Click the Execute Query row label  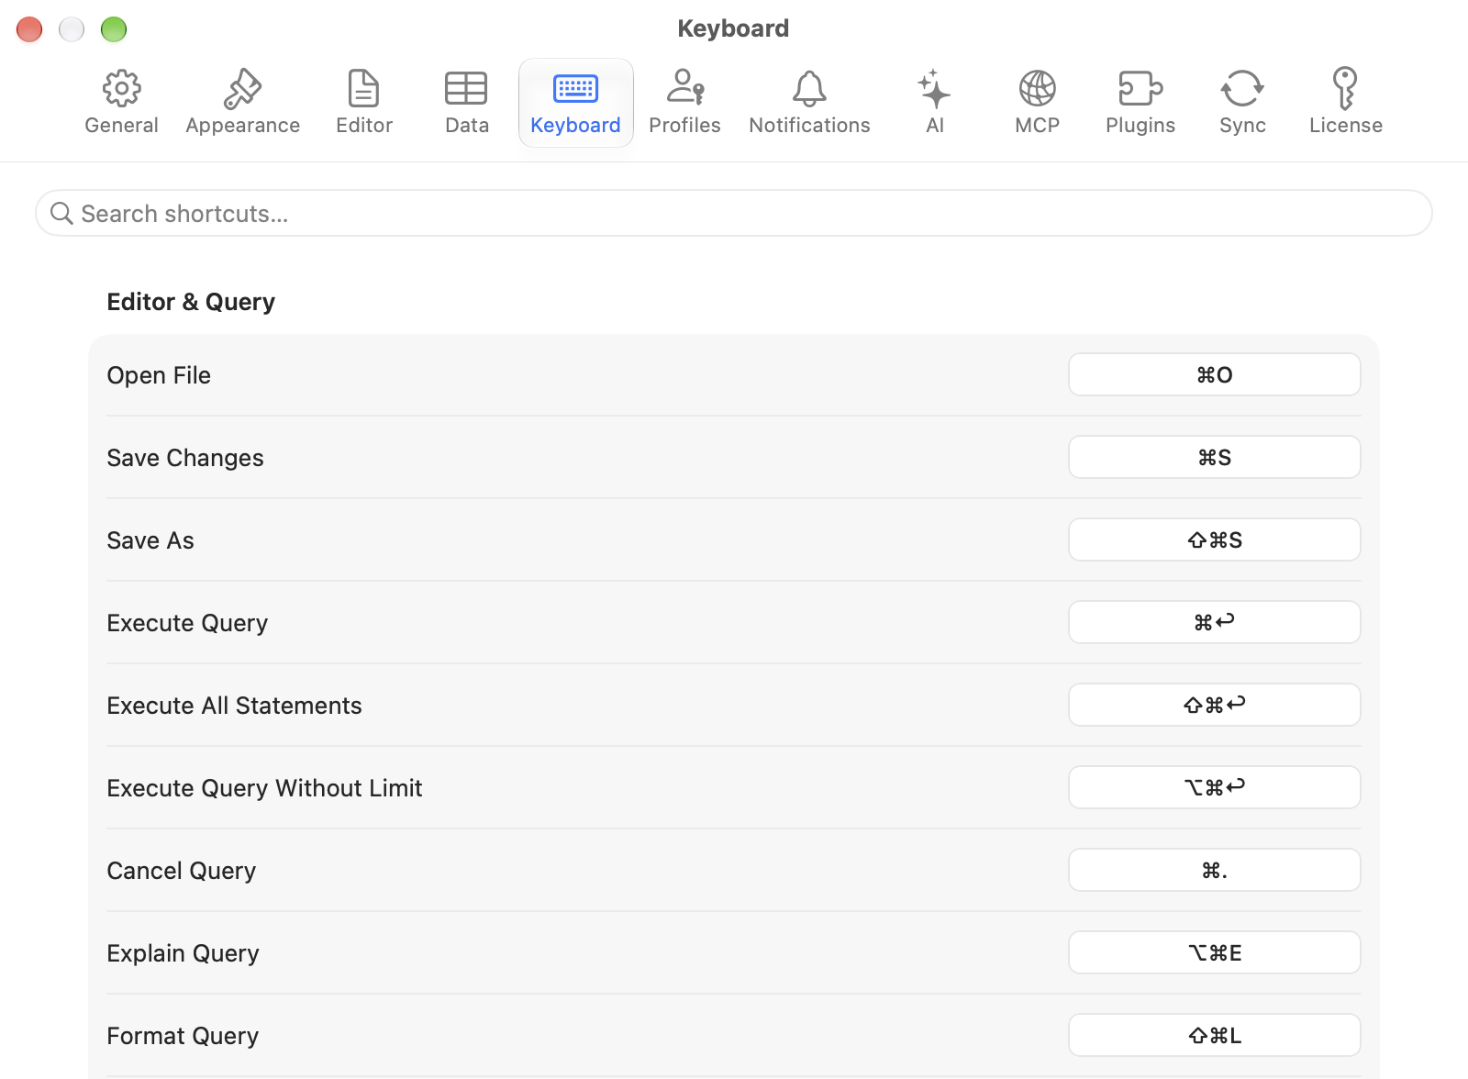187,623
